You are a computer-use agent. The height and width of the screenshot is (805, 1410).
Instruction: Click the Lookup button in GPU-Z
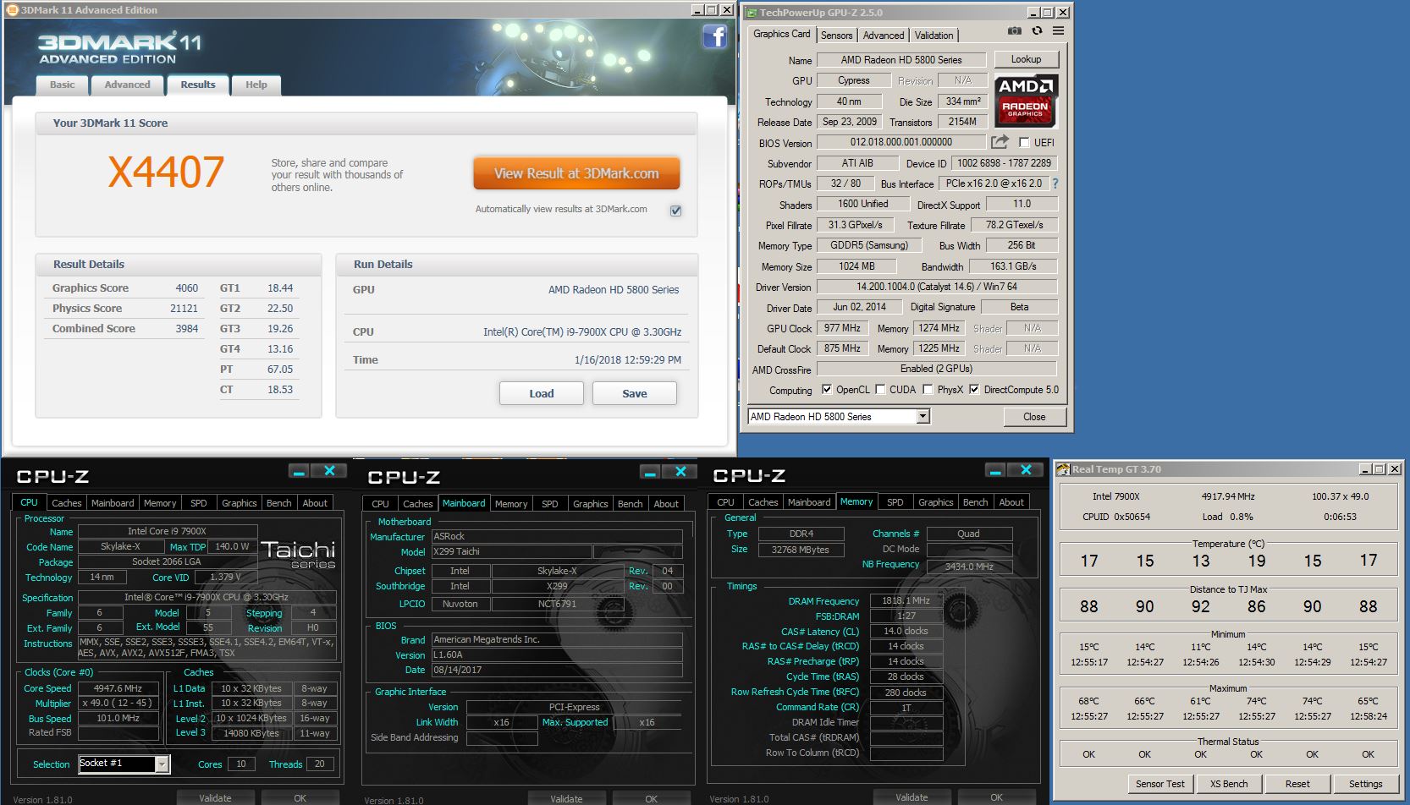[x=1026, y=59]
